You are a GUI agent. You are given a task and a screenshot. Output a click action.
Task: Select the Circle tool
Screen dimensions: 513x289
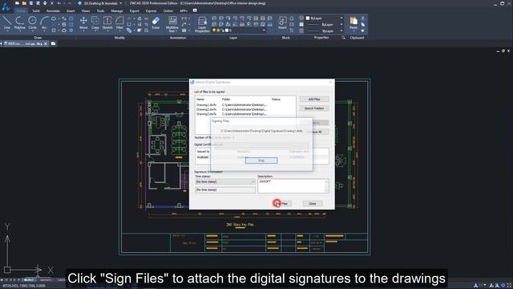(x=32, y=23)
